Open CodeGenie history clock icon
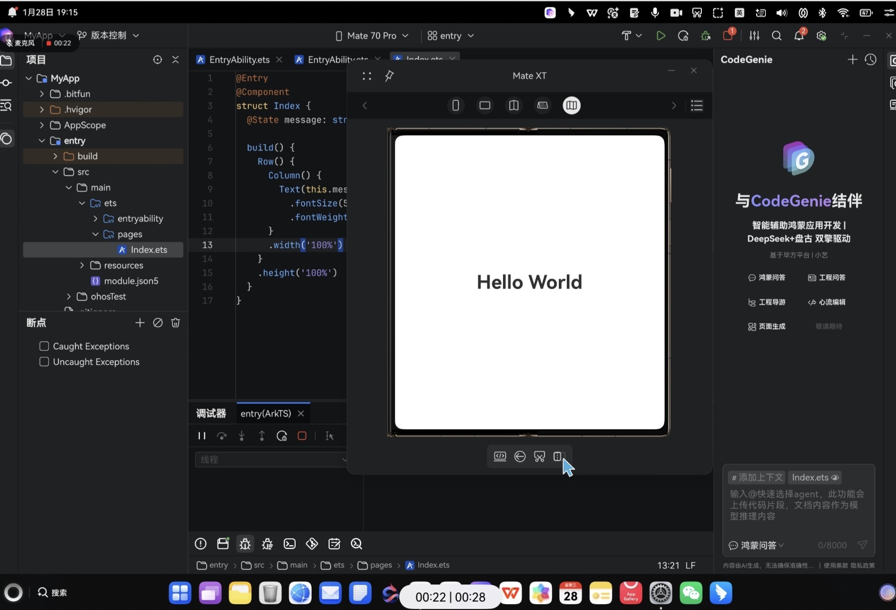Screen dimensions: 896x610 pyautogui.click(x=870, y=60)
